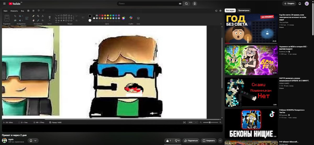Open the 'Again' channel name link
The image size is (314, 145).
tap(11, 139)
